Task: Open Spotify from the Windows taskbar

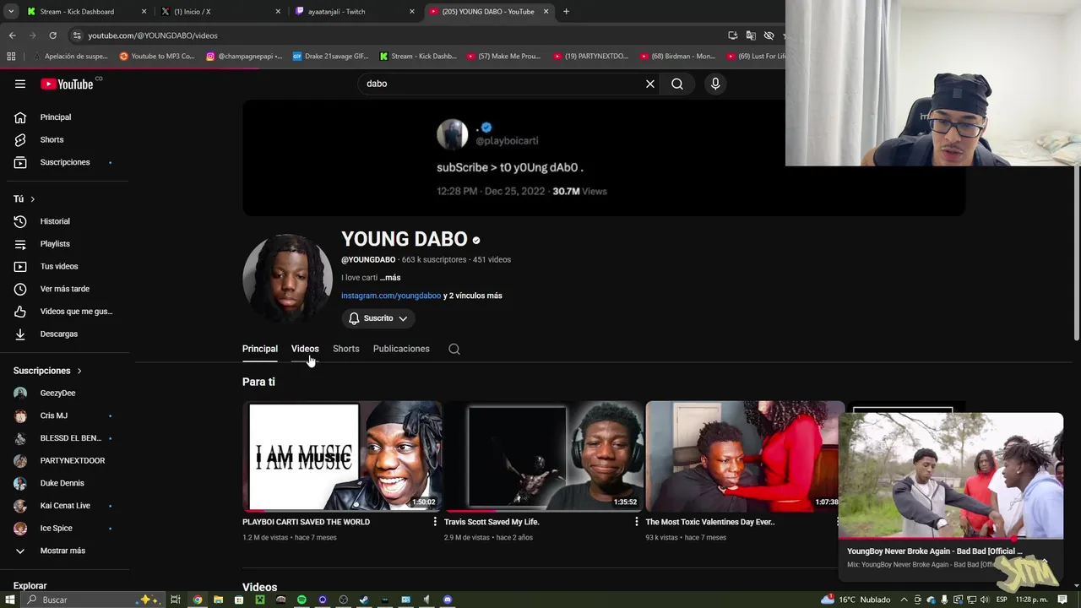Action: (x=301, y=600)
